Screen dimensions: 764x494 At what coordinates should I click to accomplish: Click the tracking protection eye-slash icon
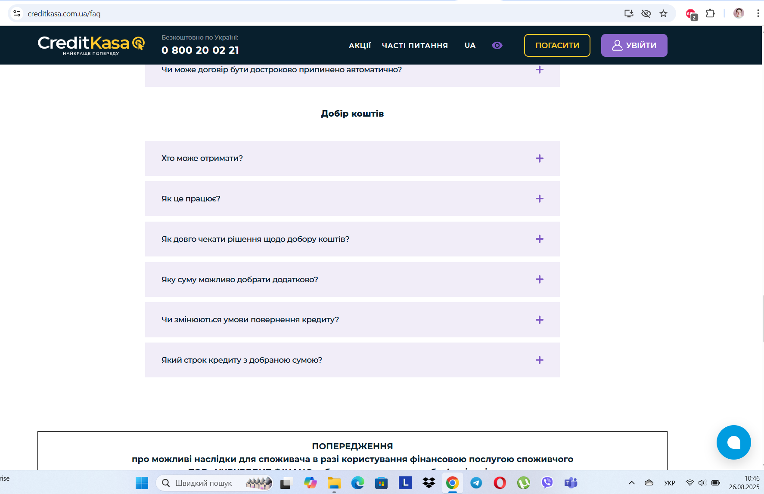tap(646, 13)
